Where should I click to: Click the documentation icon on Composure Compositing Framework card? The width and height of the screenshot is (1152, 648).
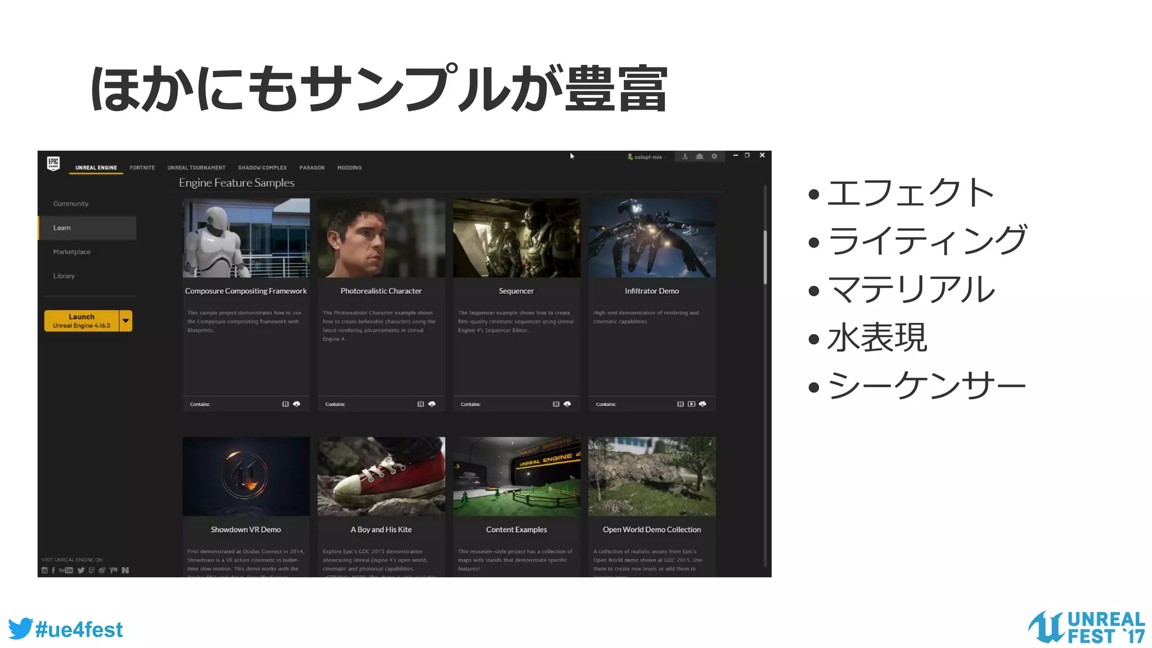285,404
